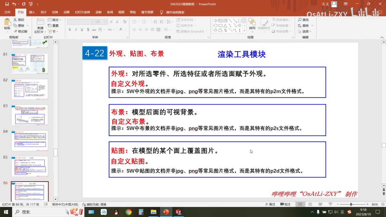Open the 字体 font dialog launcher
This screenshot has height=217, width=386.
[x=128, y=37]
